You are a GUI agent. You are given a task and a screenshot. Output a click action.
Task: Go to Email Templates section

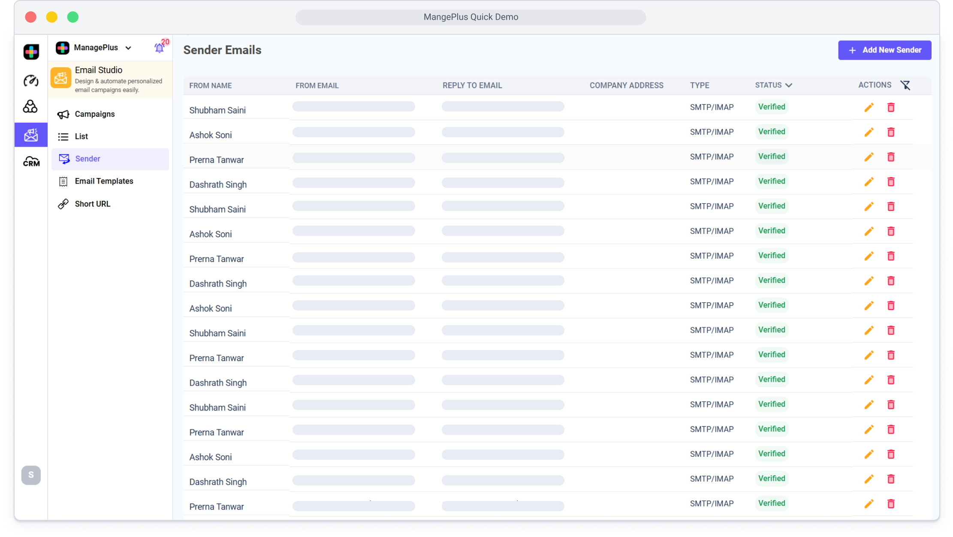(104, 181)
